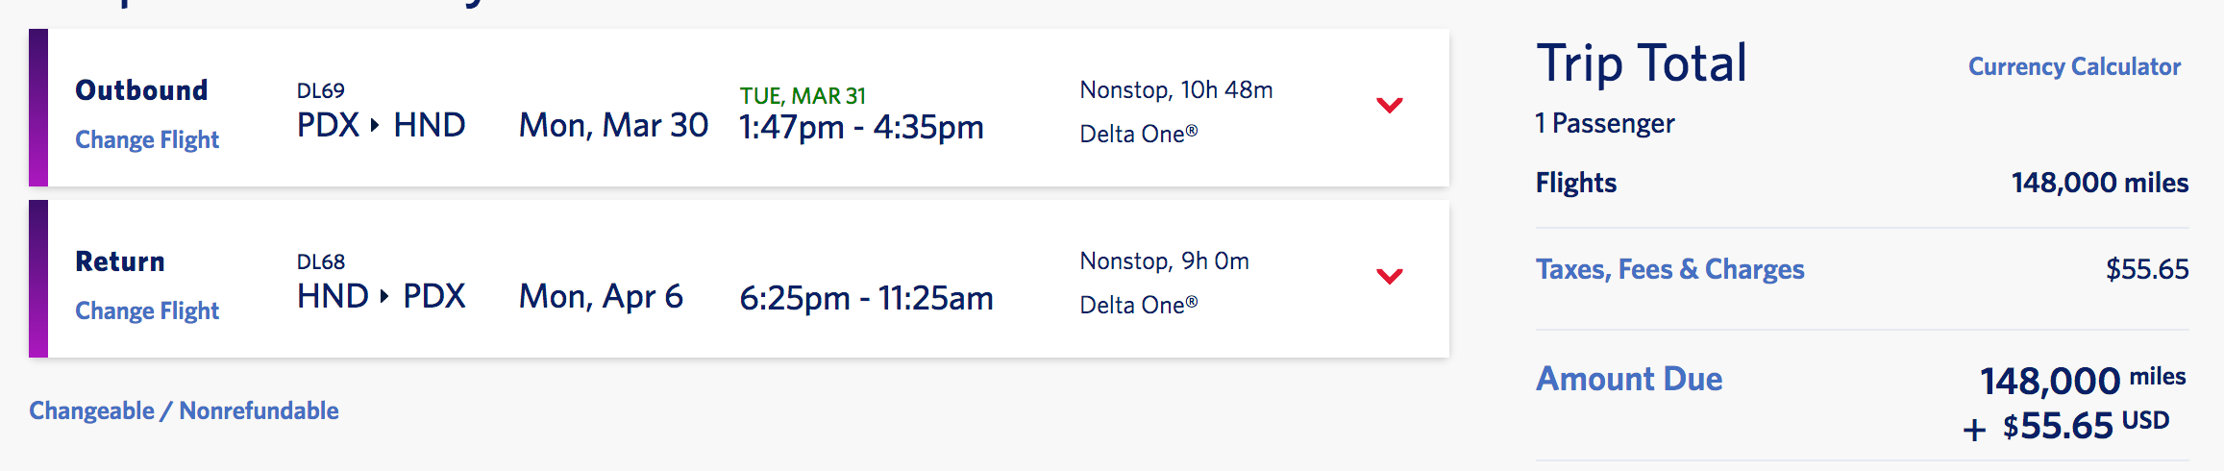The width and height of the screenshot is (2224, 471).
Task: Expand the Outbound flight details chevron
Action: coord(1389,105)
